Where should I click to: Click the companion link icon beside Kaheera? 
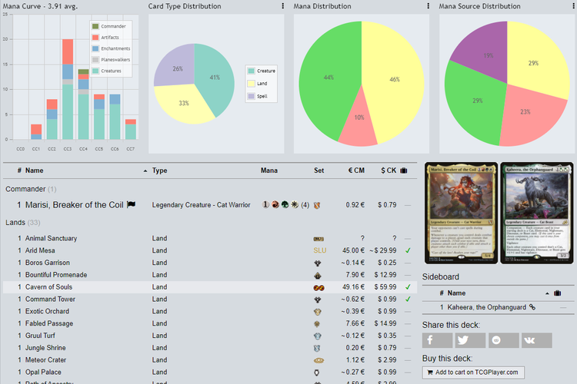point(532,307)
